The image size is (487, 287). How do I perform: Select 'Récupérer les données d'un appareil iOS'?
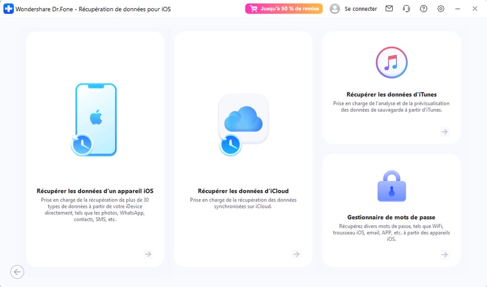pos(95,191)
